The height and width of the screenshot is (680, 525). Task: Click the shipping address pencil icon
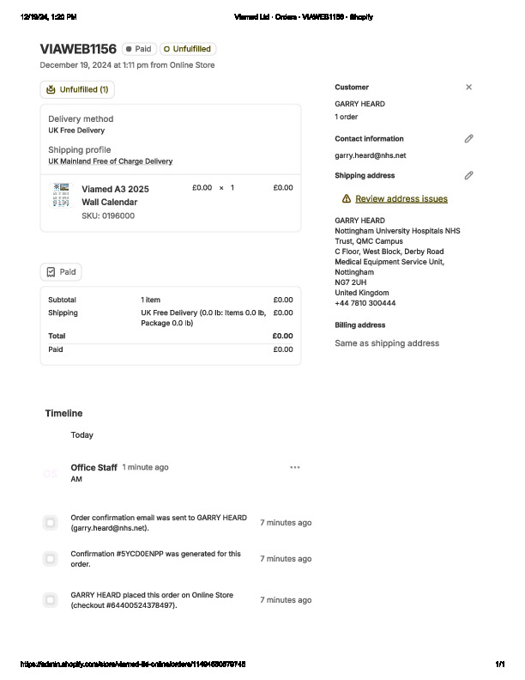[468, 175]
